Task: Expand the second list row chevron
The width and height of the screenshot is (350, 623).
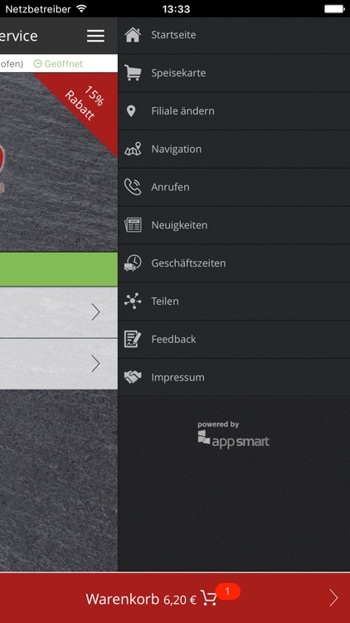Action: (95, 364)
